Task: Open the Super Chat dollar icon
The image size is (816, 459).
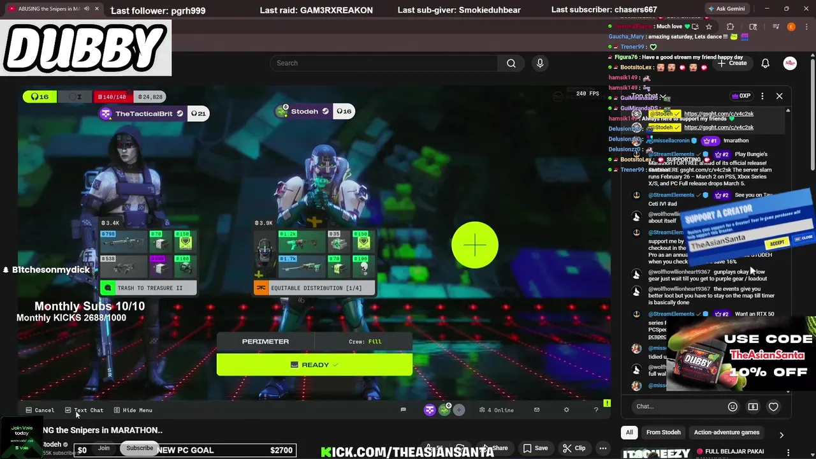Action: [753, 406]
